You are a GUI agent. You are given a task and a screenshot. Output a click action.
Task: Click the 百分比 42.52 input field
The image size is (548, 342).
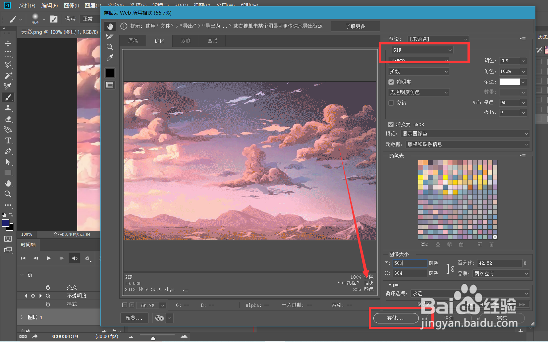coord(500,263)
